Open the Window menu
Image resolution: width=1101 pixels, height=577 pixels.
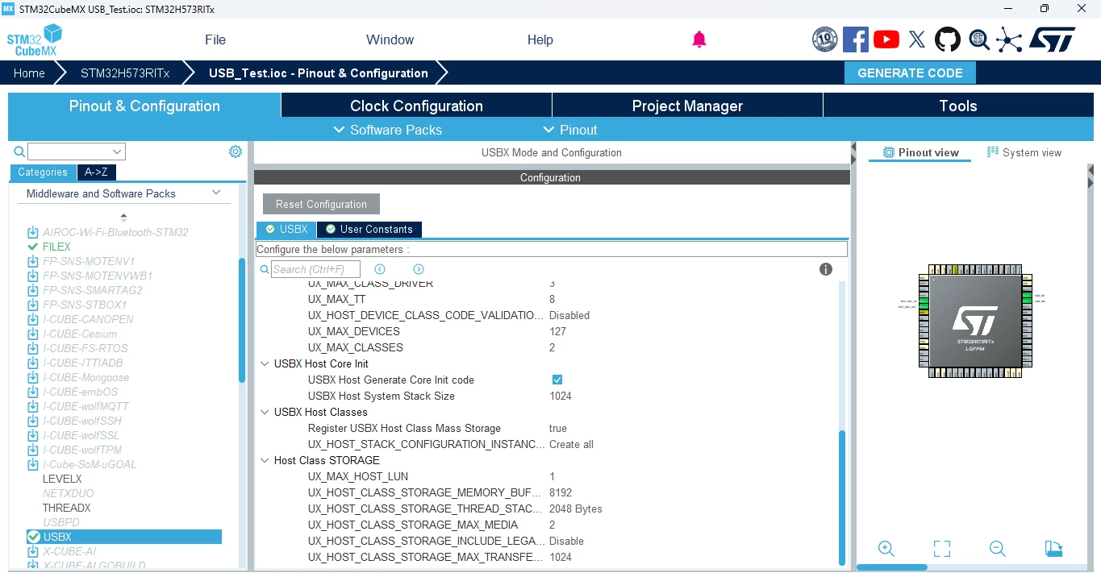click(390, 39)
